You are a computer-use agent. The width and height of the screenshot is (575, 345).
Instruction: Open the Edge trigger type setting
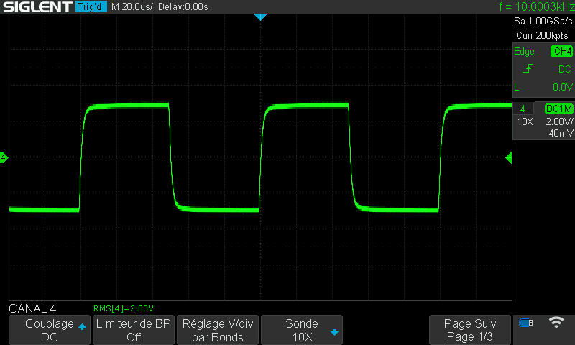(x=525, y=52)
